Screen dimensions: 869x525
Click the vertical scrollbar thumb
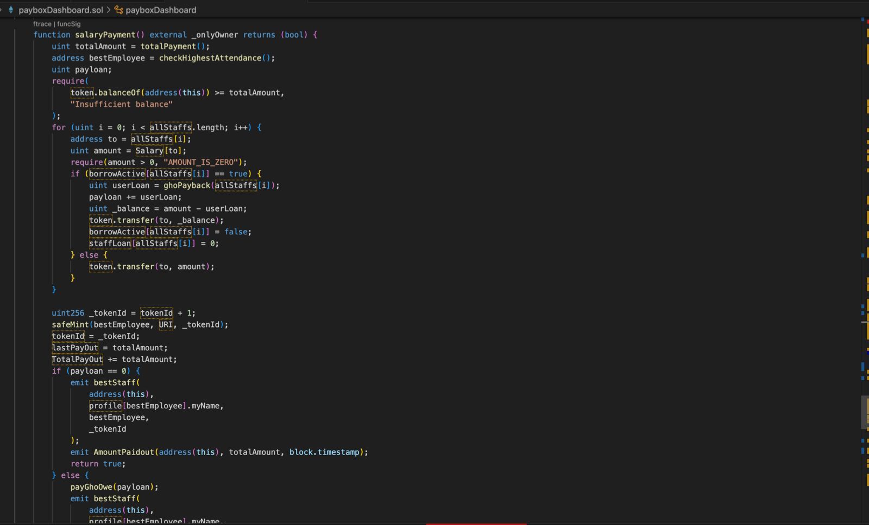pos(865,412)
